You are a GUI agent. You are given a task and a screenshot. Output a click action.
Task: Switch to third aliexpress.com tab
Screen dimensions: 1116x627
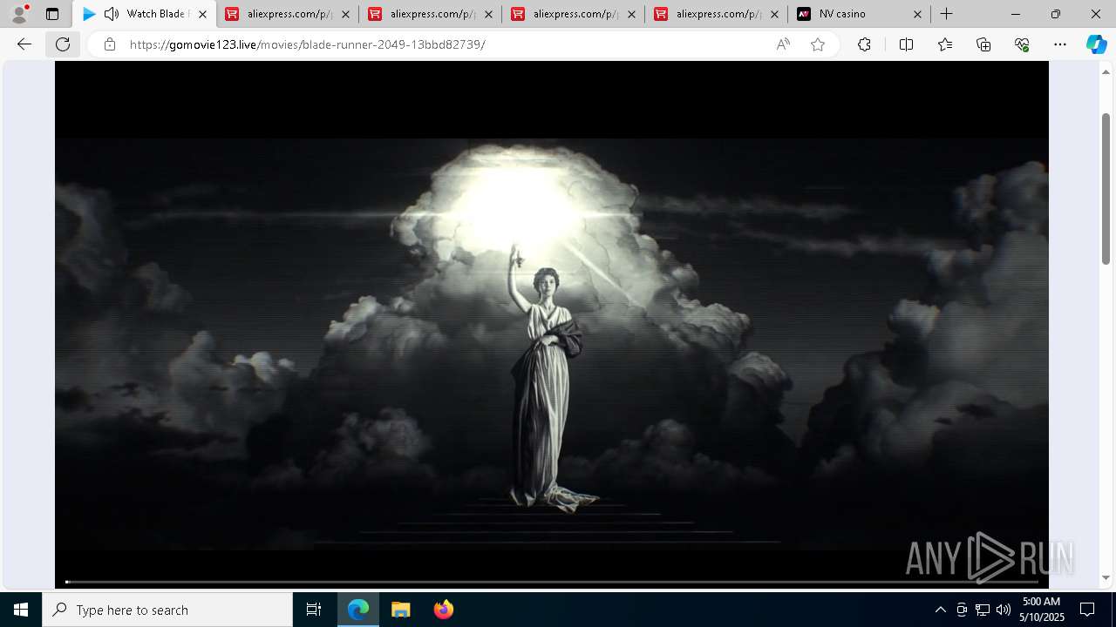[574, 14]
